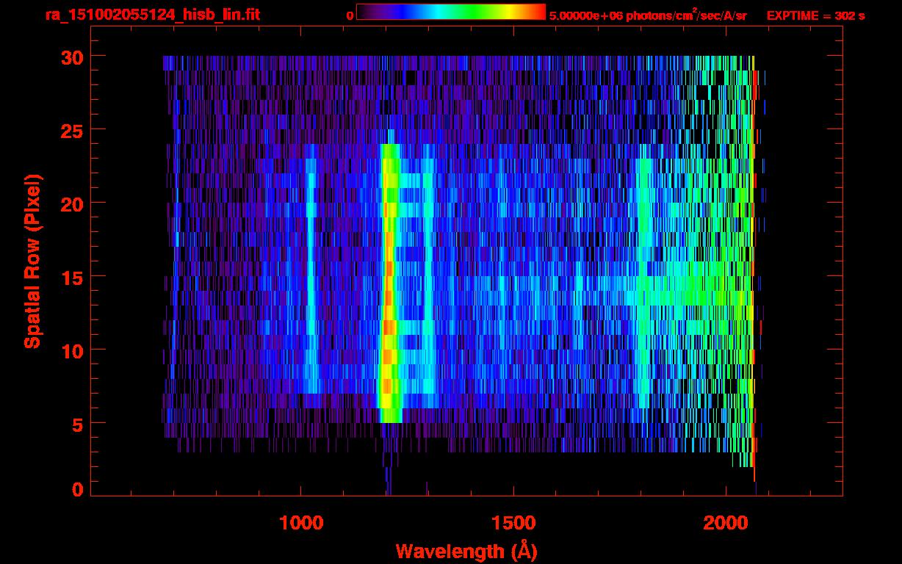The width and height of the screenshot is (902, 564).
Task: Click the x-axis tick label 1000
Action: point(301,522)
